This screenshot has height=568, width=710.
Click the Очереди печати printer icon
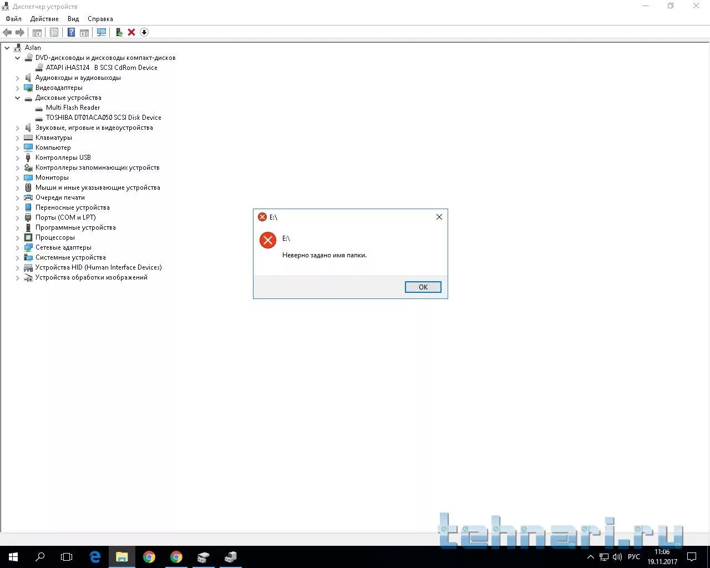28,197
